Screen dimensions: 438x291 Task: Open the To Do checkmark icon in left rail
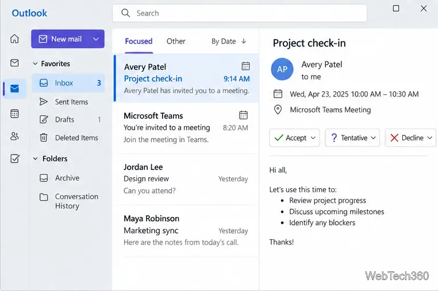14,158
